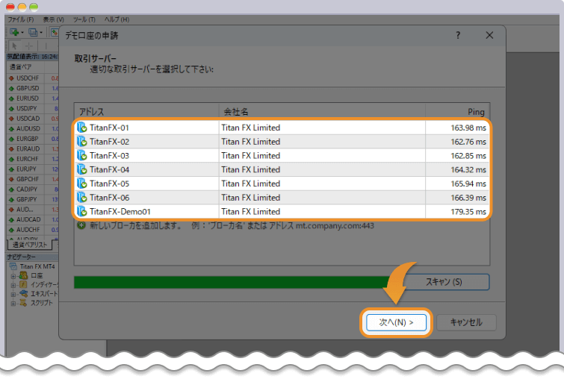Image resolution: width=564 pixels, height=379 pixels.
Task: Expand the スクリプト tree node
Action: 13,304
